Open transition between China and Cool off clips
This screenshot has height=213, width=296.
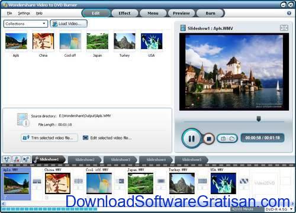[x=78, y=181]
